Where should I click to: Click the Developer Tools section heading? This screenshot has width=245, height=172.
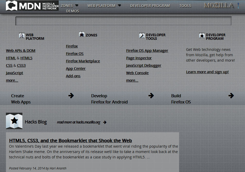[156, 37]
